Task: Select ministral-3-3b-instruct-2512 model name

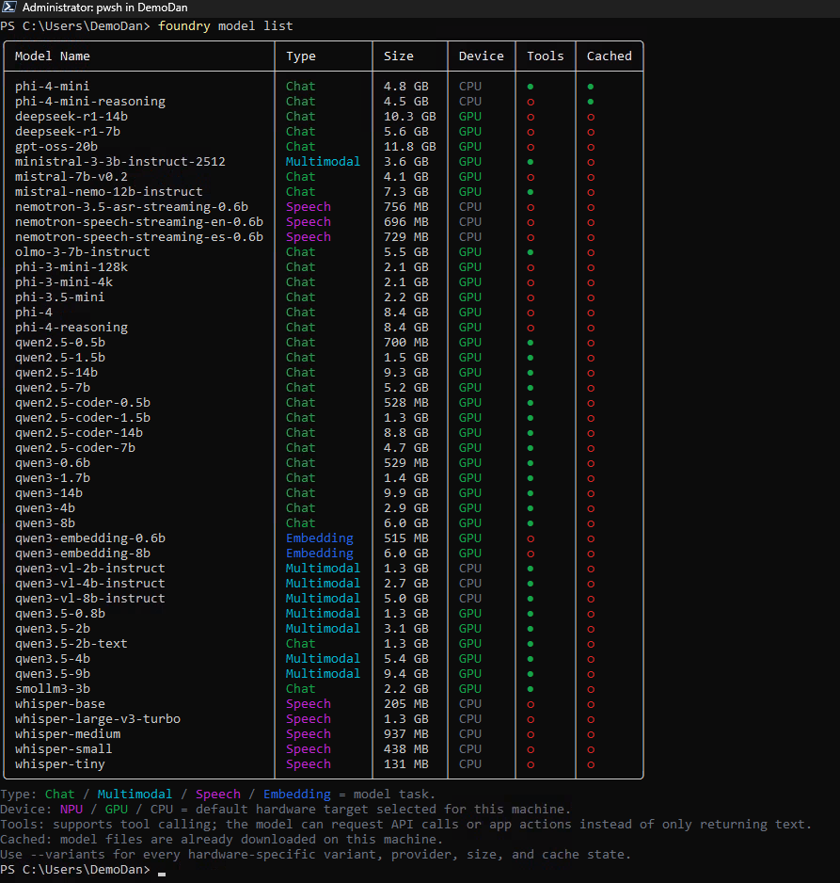Action: (119, 162)
